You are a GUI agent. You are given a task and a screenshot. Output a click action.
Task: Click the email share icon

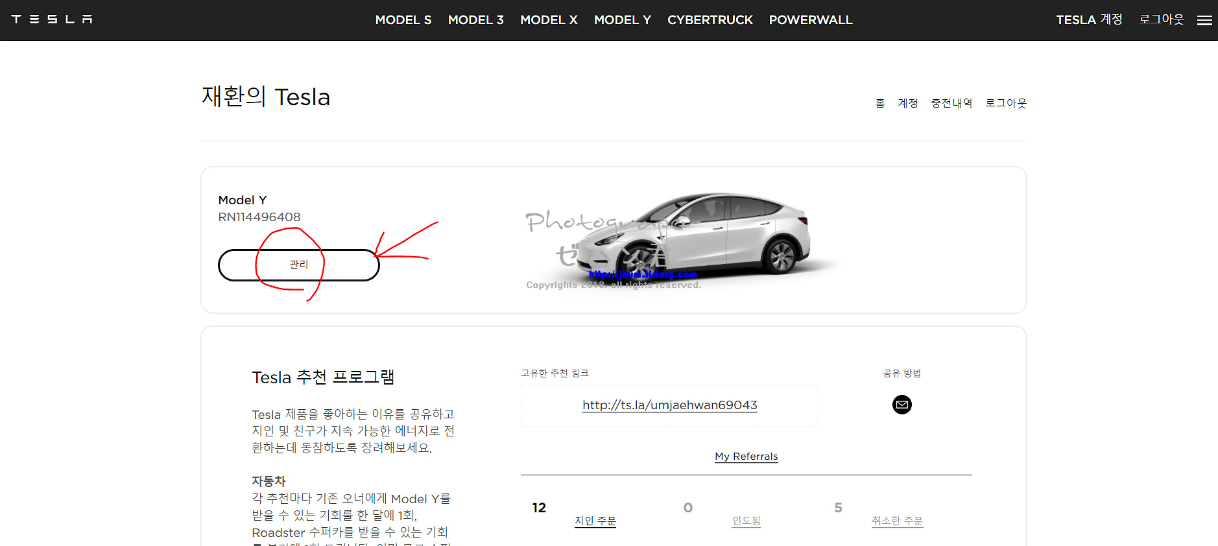[902, 405]
